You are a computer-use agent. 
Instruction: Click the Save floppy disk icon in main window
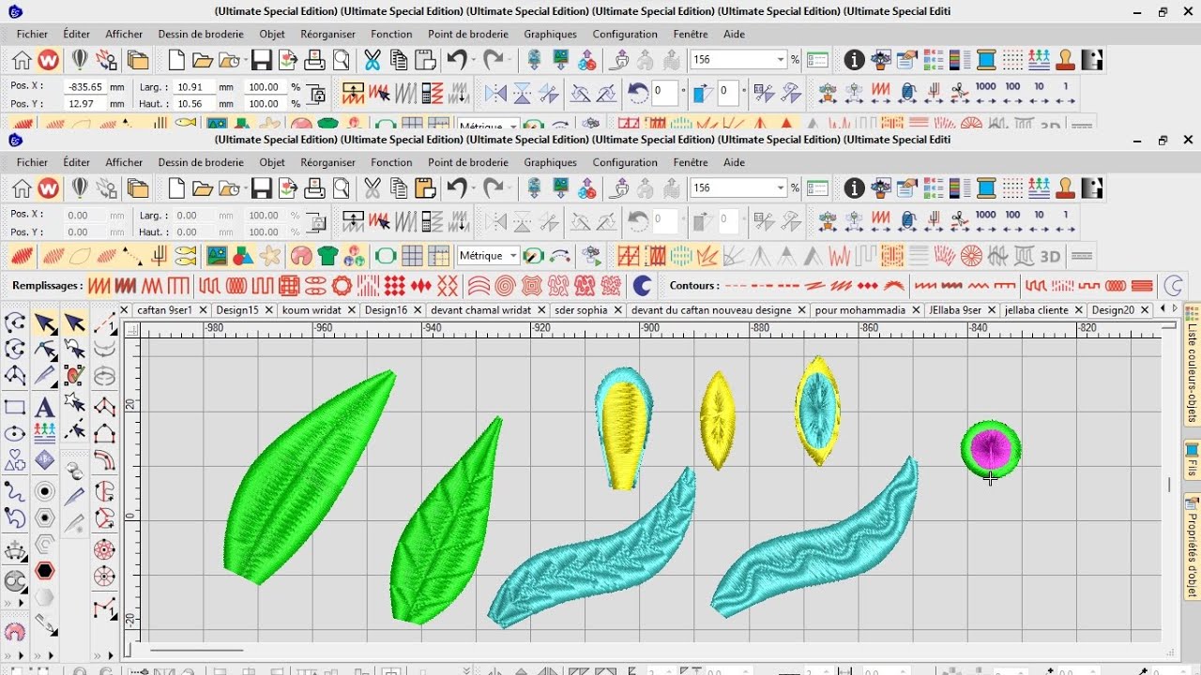(262, 188)
